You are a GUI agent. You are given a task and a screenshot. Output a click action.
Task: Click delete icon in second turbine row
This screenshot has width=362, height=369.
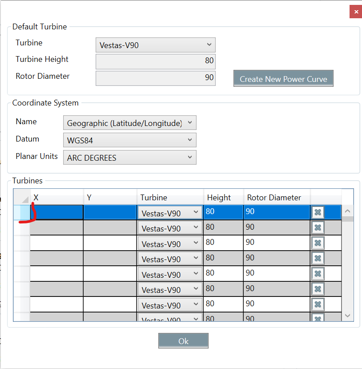[318, 228]
